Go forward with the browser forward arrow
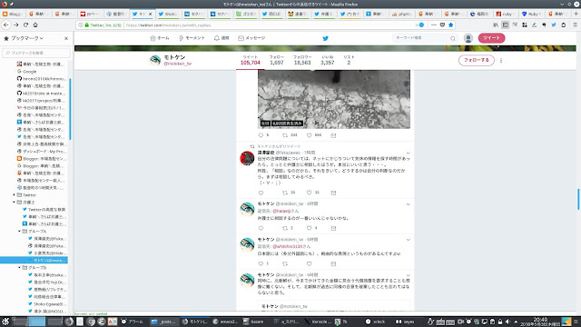This screenshot has height=327, width=581. click(16, 25)
